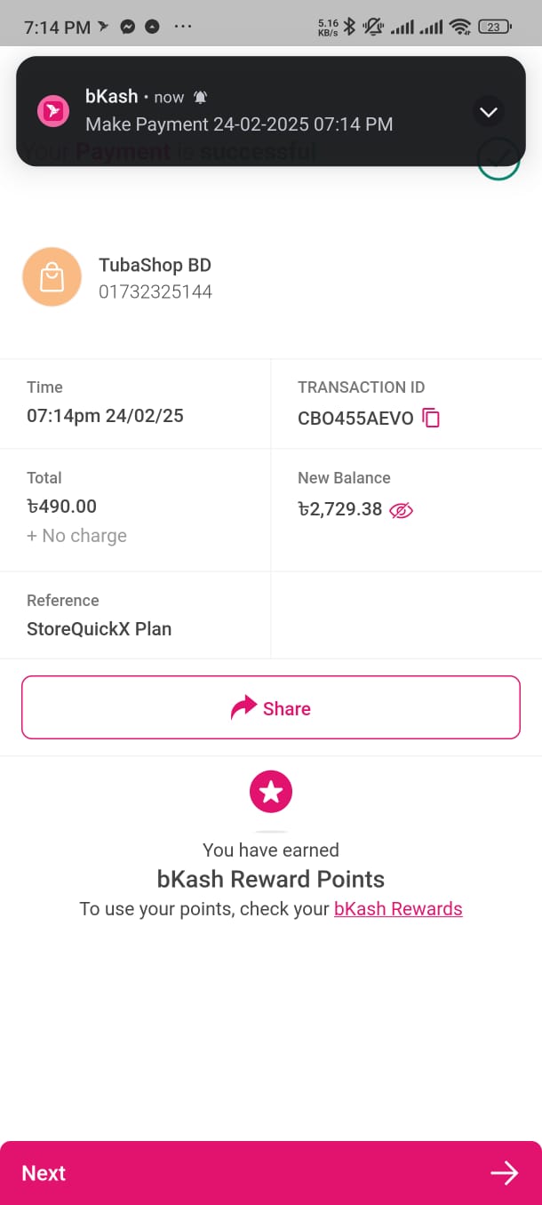The height and width of the screenshot is (1205, 542).
Task: Tap the battery indicator in status bar
Action: tap(493, 27)
